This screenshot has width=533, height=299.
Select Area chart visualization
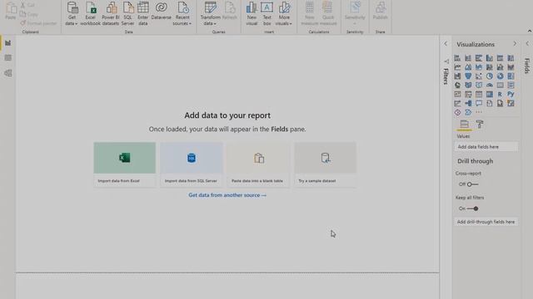click(x=468, y=67)
